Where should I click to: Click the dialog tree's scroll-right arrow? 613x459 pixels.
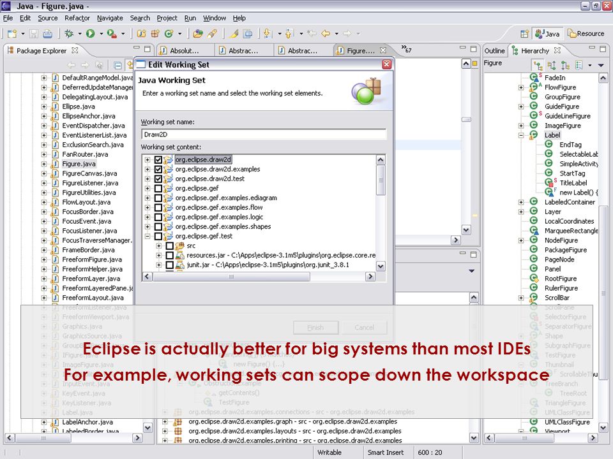pyautogui.click(x=370, y=277)
